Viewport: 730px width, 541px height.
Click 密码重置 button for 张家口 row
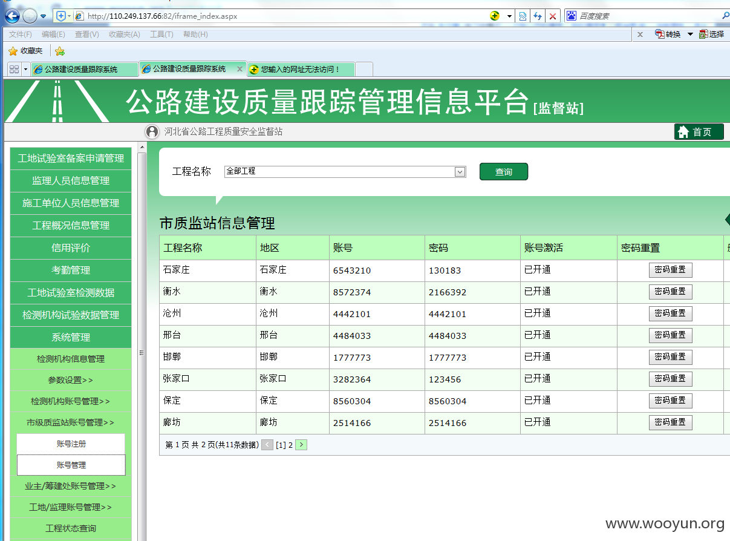[x=670, y=379]
